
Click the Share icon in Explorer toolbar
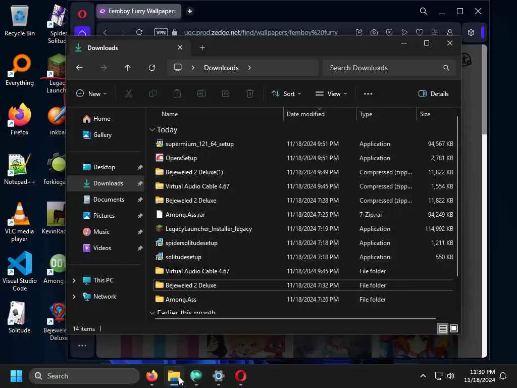(226, 93)
